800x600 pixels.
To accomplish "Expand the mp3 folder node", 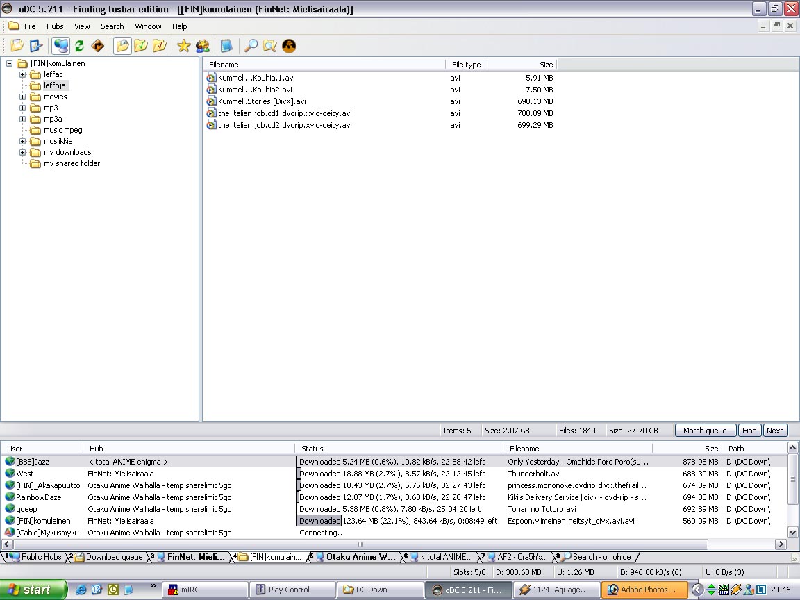I will 22,108.
